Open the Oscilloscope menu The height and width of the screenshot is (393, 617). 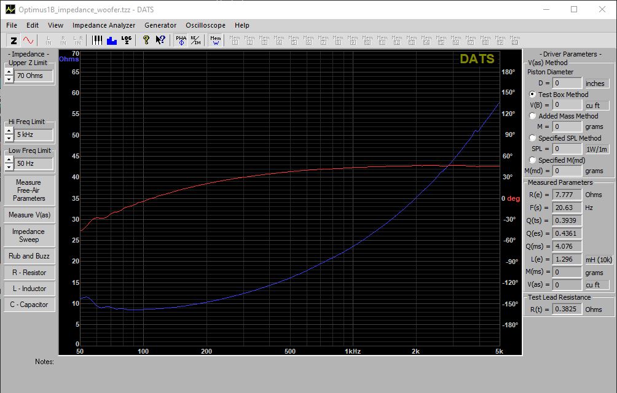coord(206,25)
